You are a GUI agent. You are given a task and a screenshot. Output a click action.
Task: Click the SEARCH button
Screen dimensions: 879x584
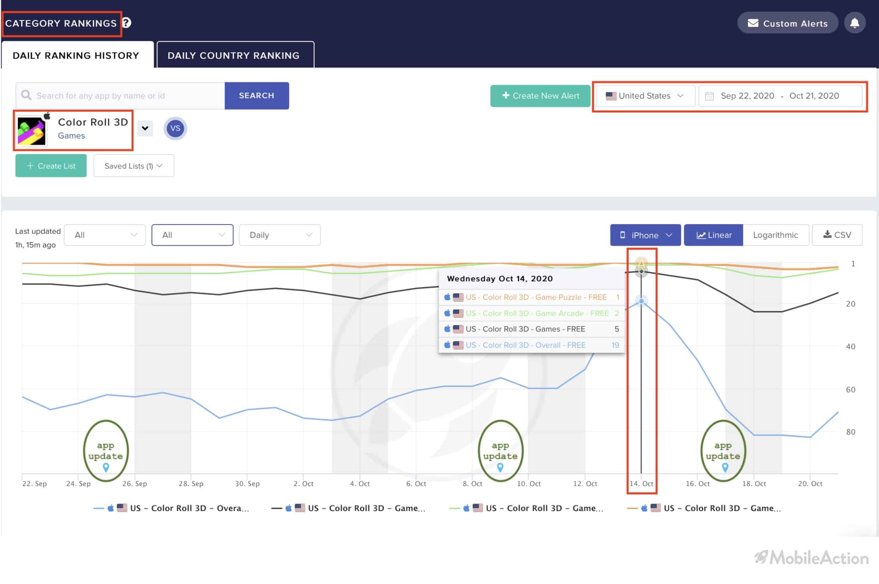(x=257, y=96)
